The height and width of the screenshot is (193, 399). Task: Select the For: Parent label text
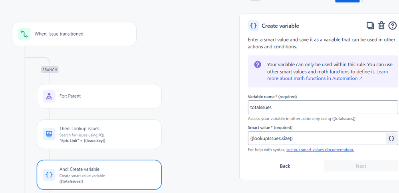click(x=70, y=96)
